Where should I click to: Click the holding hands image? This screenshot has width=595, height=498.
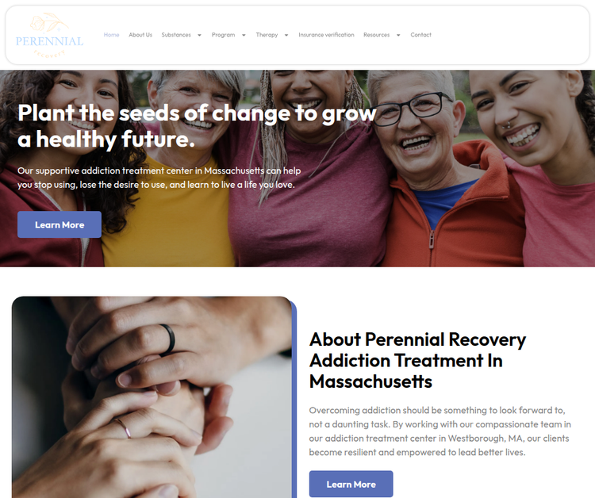[152, 397]
